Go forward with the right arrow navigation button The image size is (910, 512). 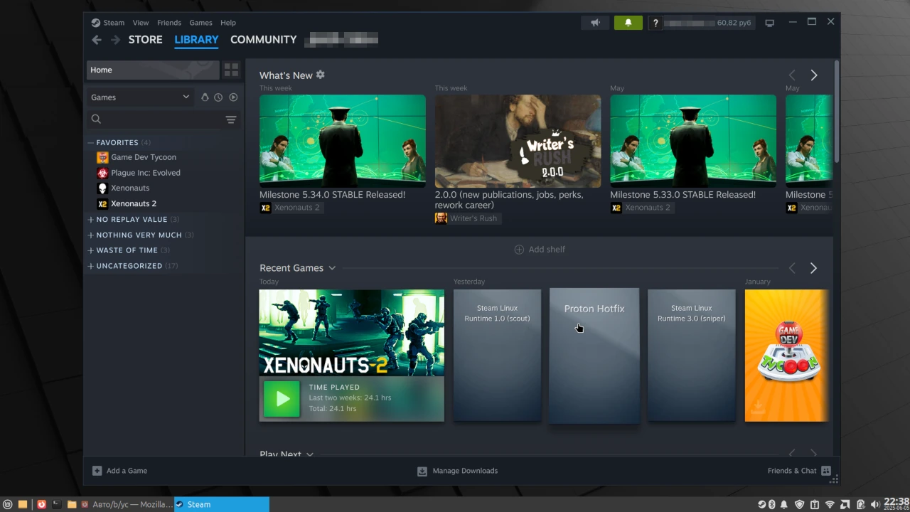click(x=115, y=40)
